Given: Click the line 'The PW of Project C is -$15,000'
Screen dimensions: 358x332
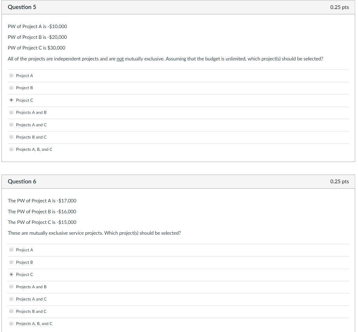Looking at the screenshot, I should point(42,222).
